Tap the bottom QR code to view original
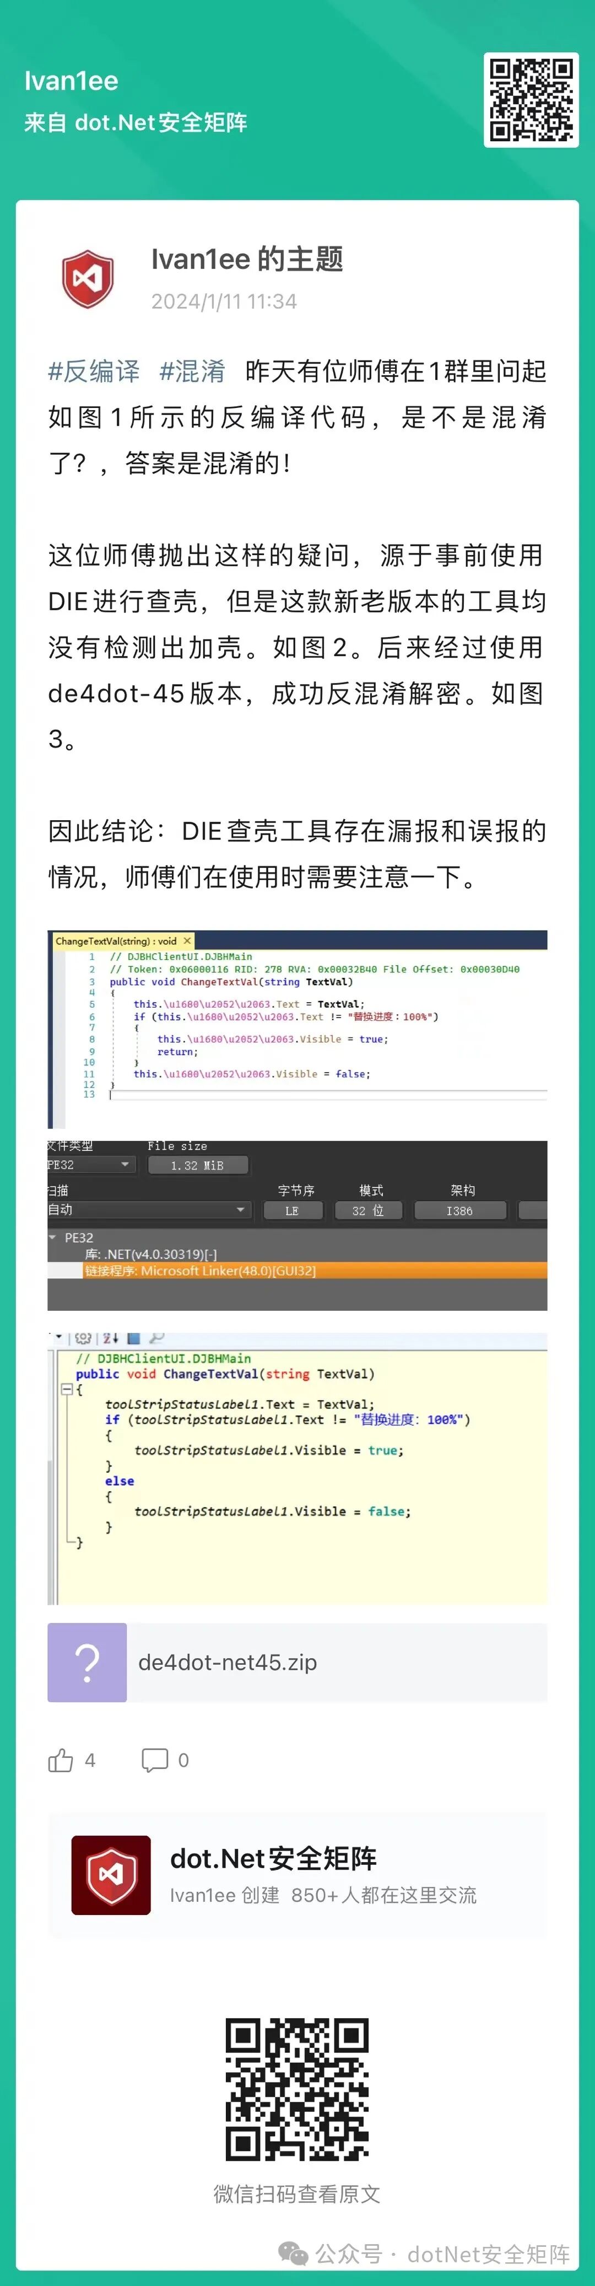This screenshot has width=595, height=2286. click(297, 2089)
